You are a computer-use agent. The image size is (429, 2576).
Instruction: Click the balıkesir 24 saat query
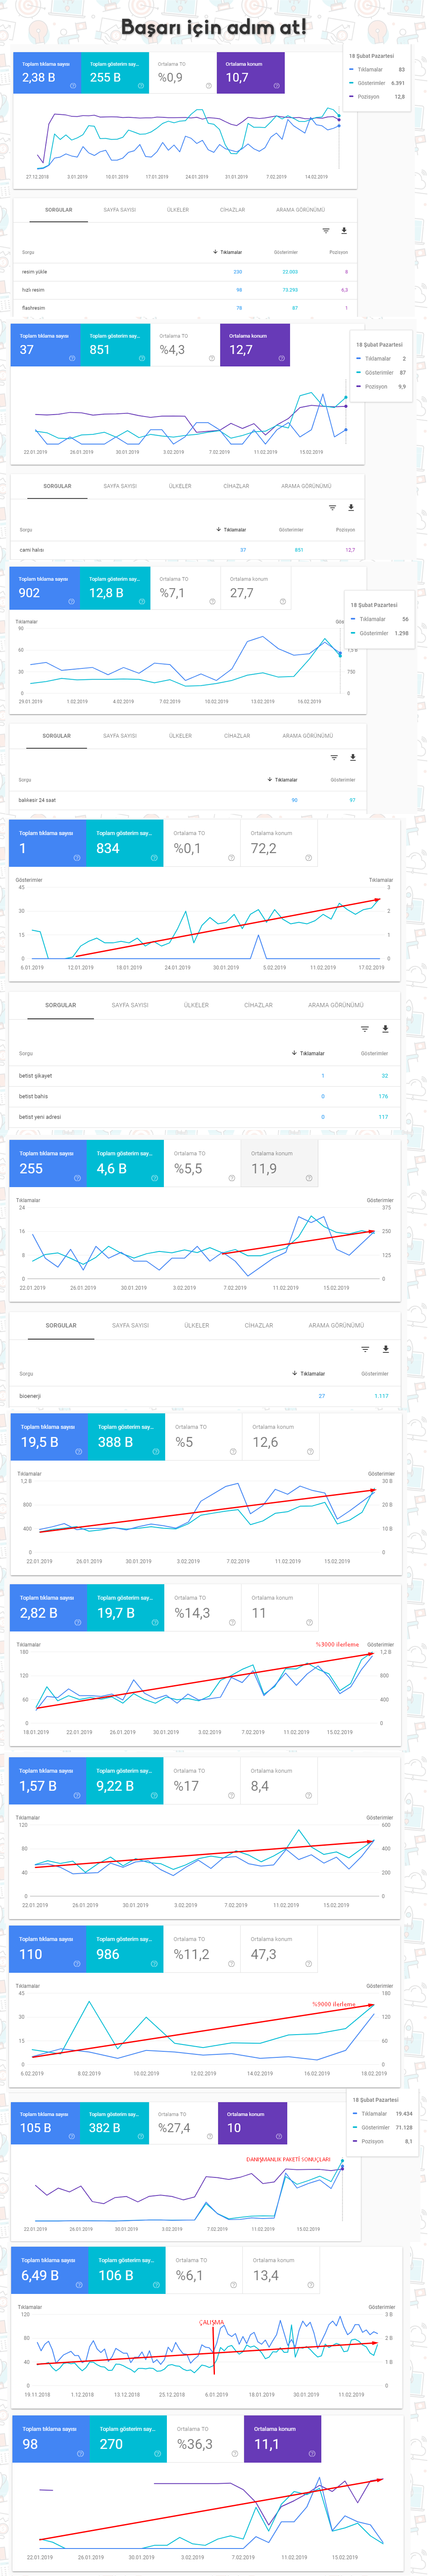click(x=37, y=800)
